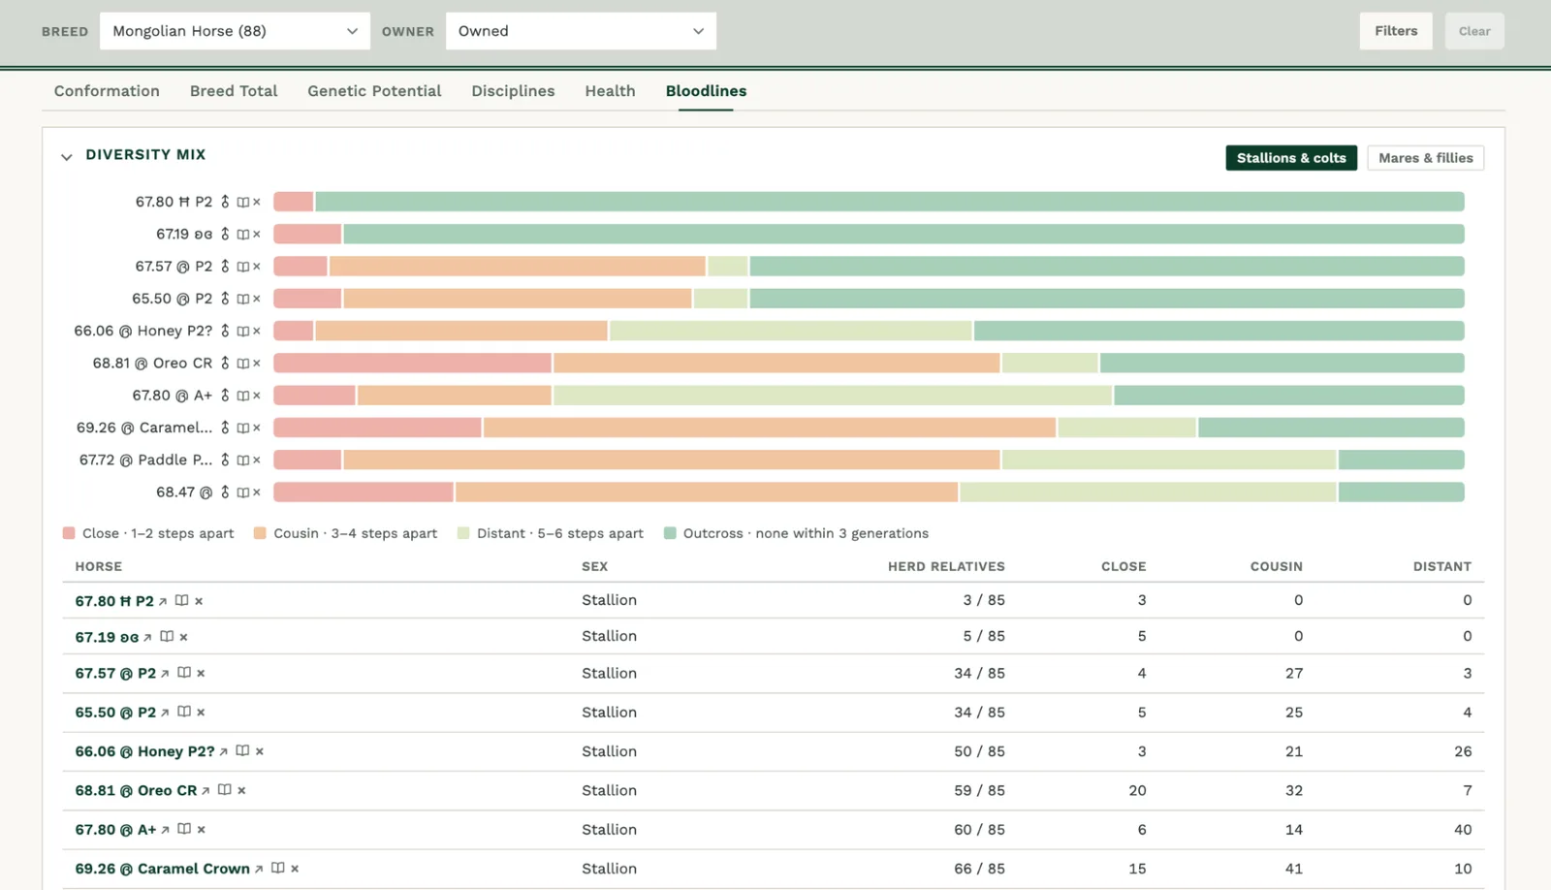Click stallion symbol on Honey P2? chart row
This screenshot has height=890, width=1551.
click(225, 332)
